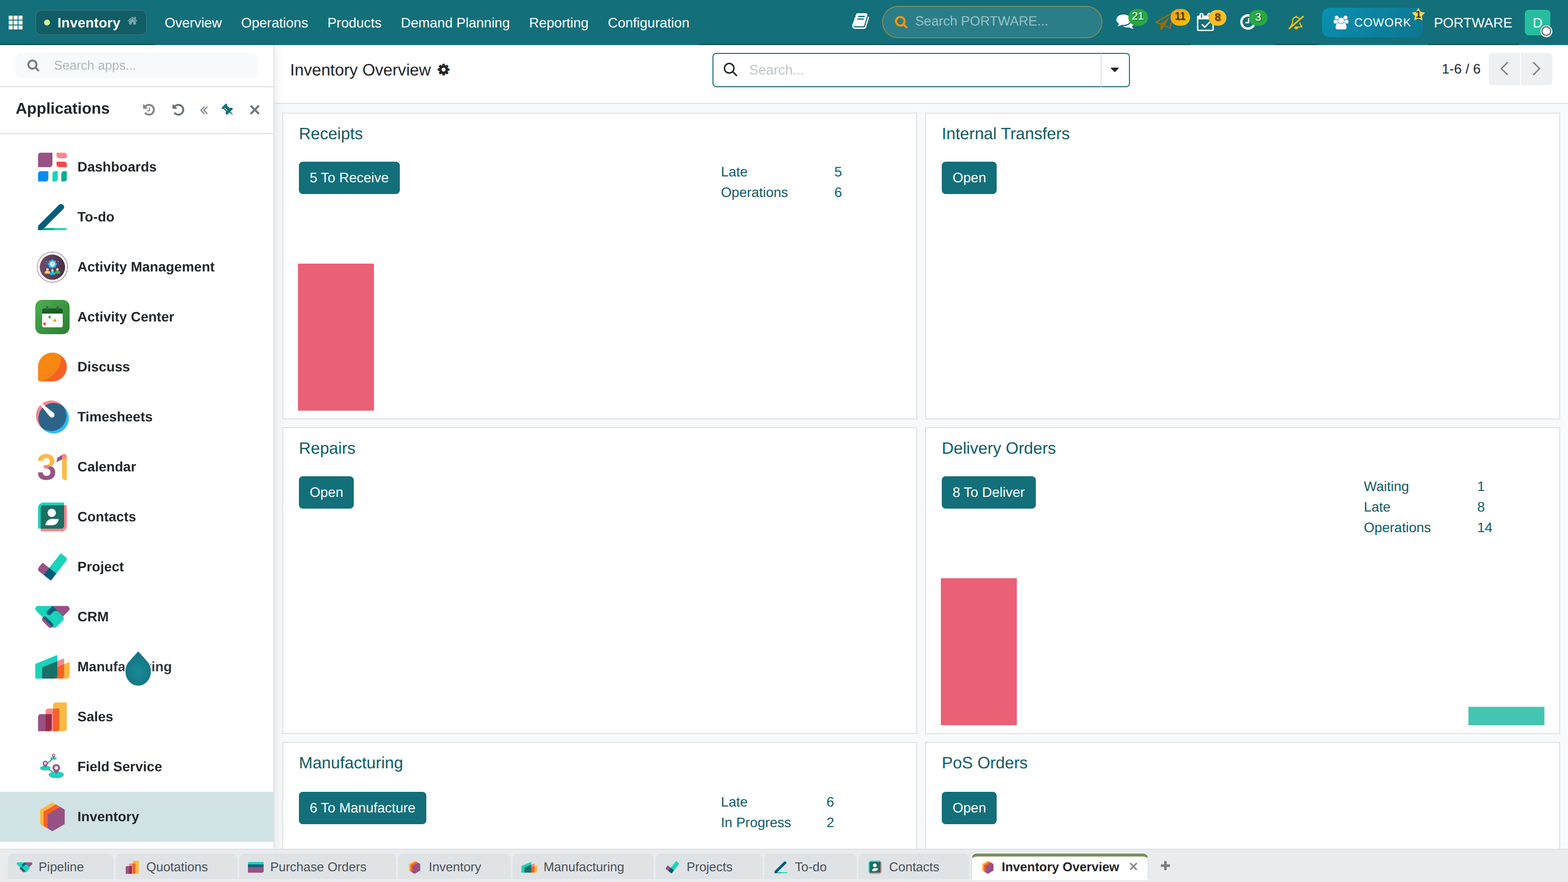1568x882 pixels.
Task: Open the Activity Center app
Action: pos(137,317)
